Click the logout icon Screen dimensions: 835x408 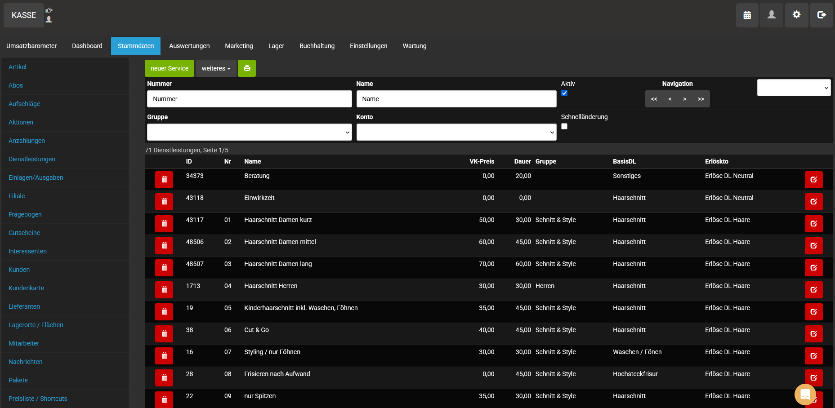(x=821, y=15)
